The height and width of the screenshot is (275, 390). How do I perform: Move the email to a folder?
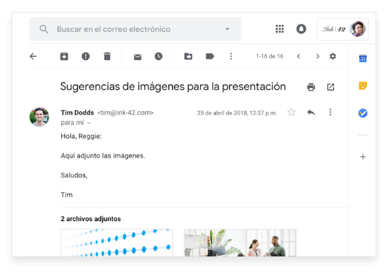[189, 57]
